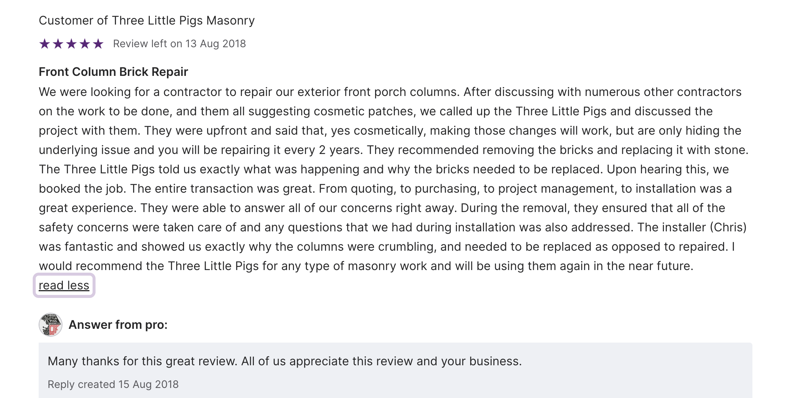
Task: Select the fifth rating star
Action: click(x=98, y=44)
